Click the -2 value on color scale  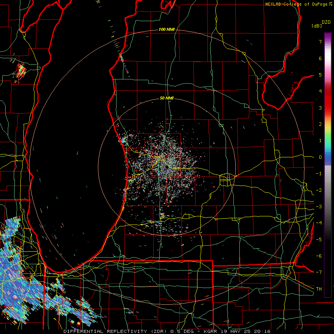click(x=319, y=190)
